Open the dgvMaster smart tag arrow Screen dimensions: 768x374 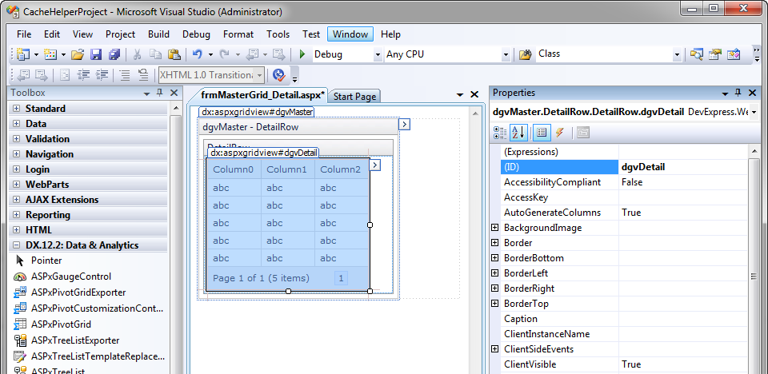pyautogui.click(x=404, y=124)
